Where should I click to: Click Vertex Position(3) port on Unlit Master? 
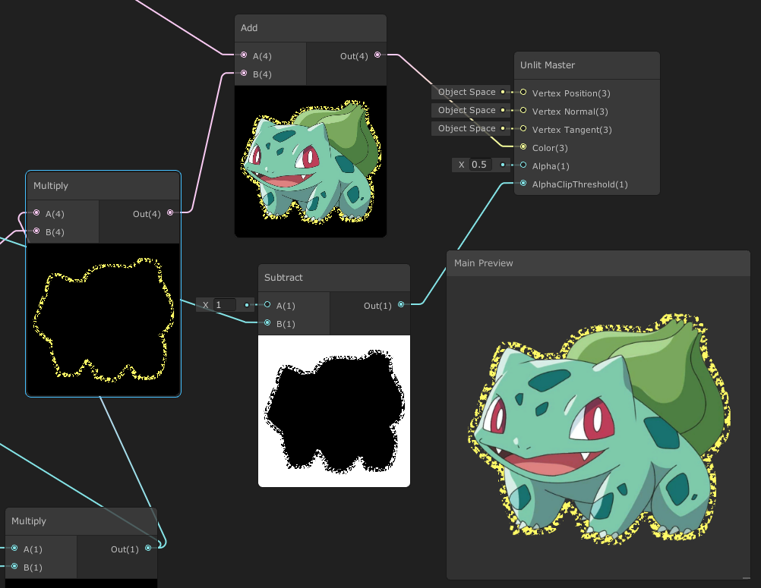523,92
